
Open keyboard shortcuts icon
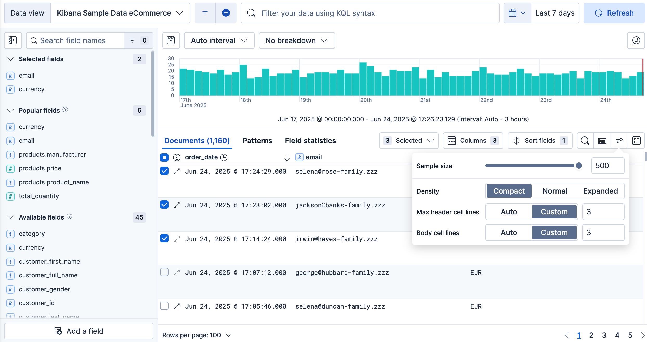tap(602, 141)
